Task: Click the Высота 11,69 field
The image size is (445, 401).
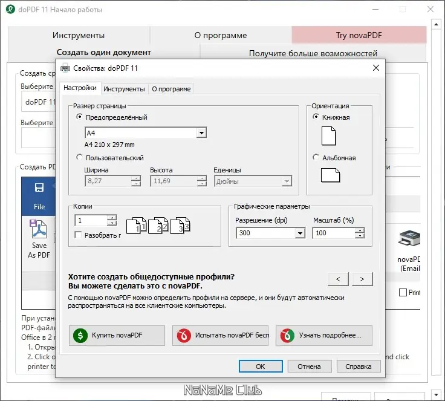Action: pyautogui.click(x=174, y=181)
